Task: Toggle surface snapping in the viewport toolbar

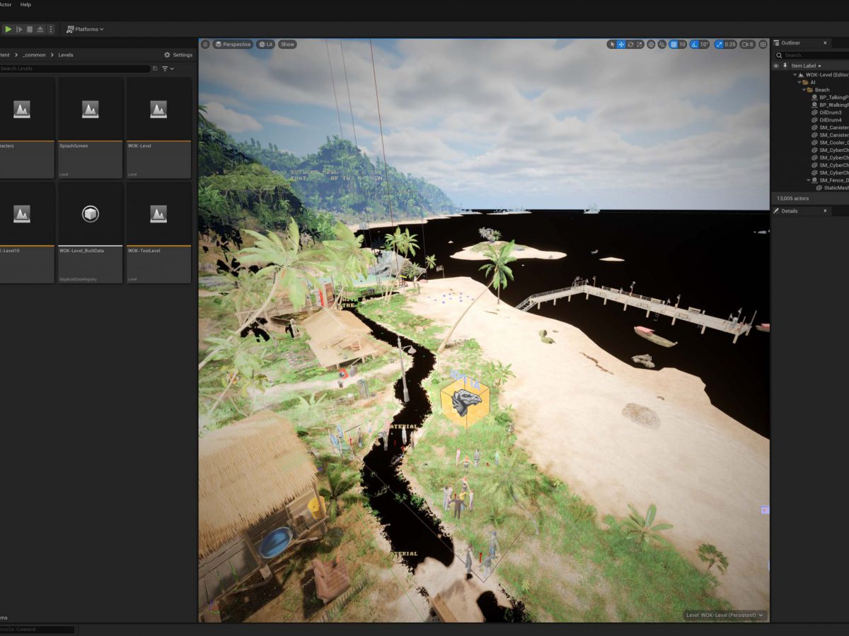Action: coord(662,44)
